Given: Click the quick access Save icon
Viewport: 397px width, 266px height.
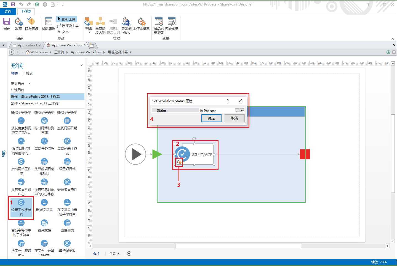Looking at the screenshot, I should tap(13, 4).
